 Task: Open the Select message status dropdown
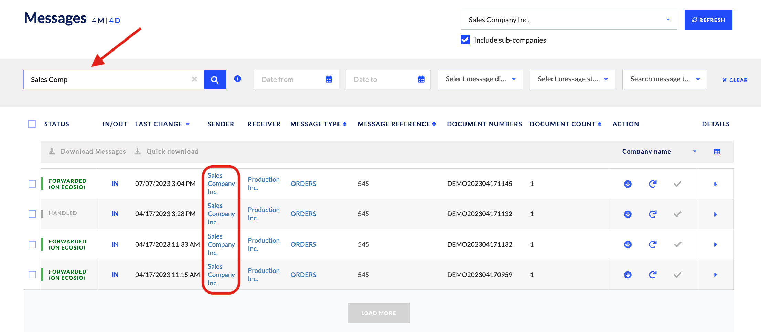click(x=572, y=79)
